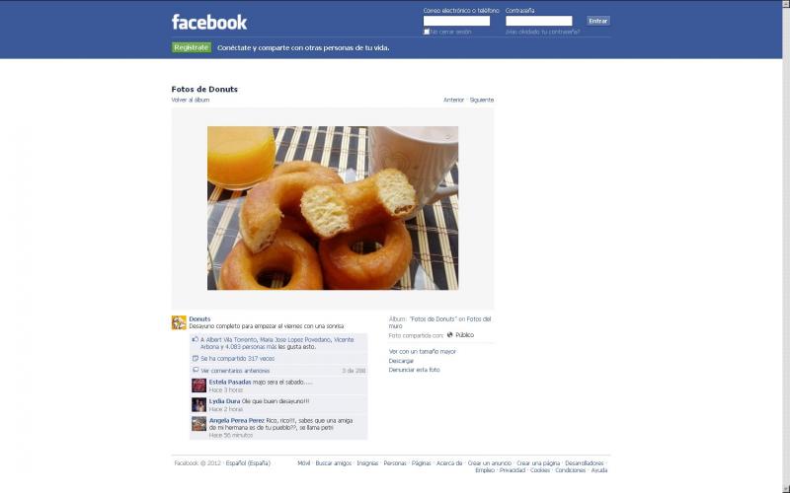This screenshot has height=493, width=790.
Task: Open Angela Perea Perez's avatar
Action: pos(199,424)
